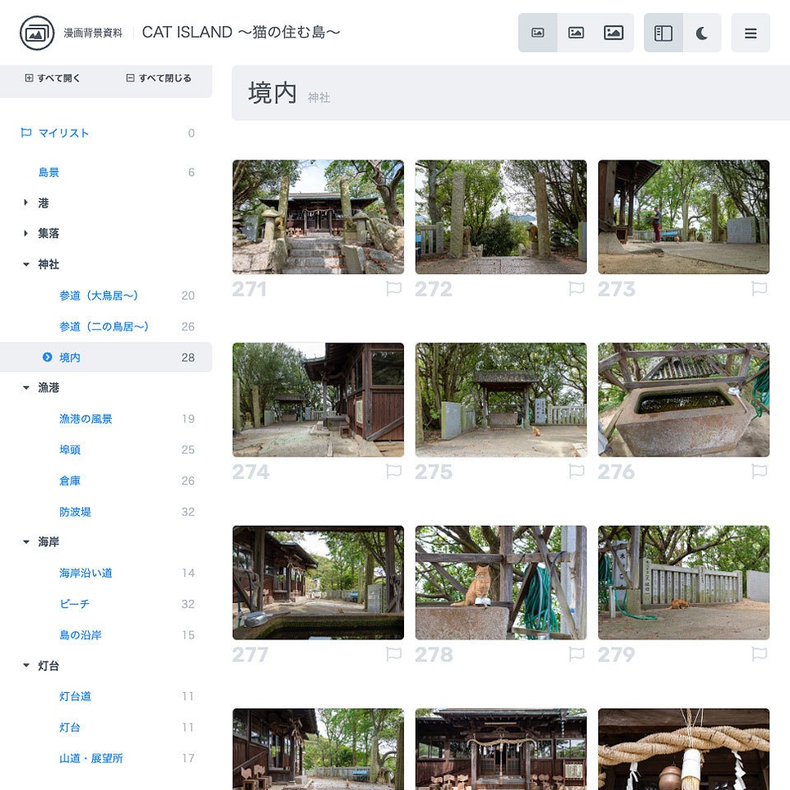Click the flag icon beside マイリスト

point(25,133)
